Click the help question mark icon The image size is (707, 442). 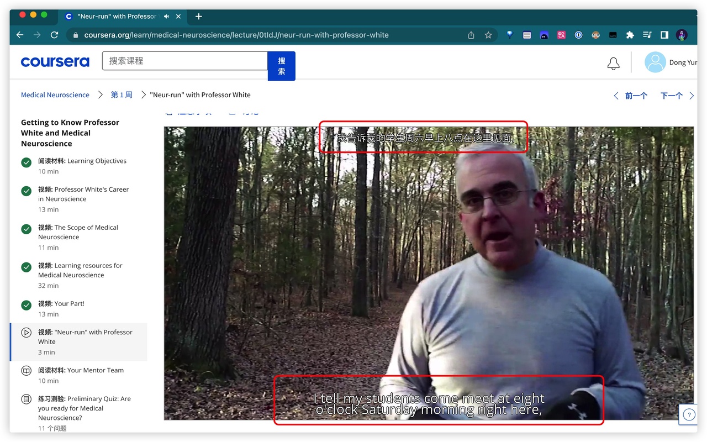click(x=689, y=415)
